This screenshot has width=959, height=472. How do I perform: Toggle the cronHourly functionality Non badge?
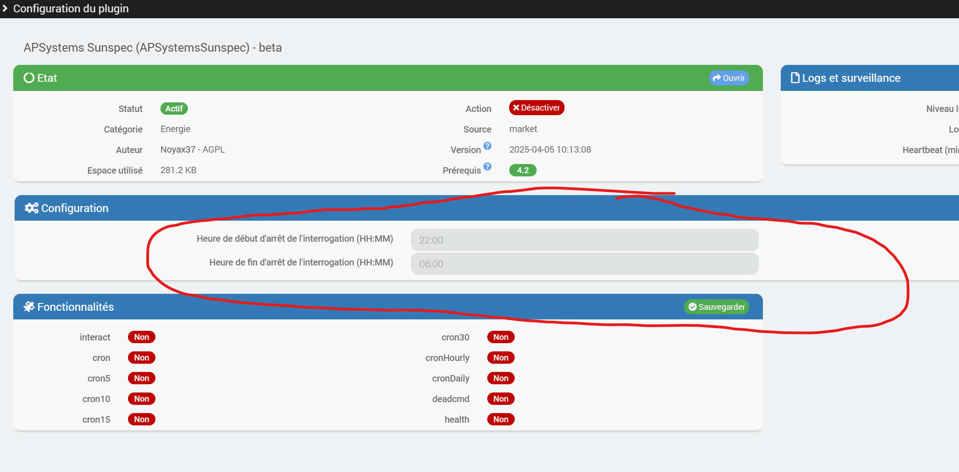[501, 358]
